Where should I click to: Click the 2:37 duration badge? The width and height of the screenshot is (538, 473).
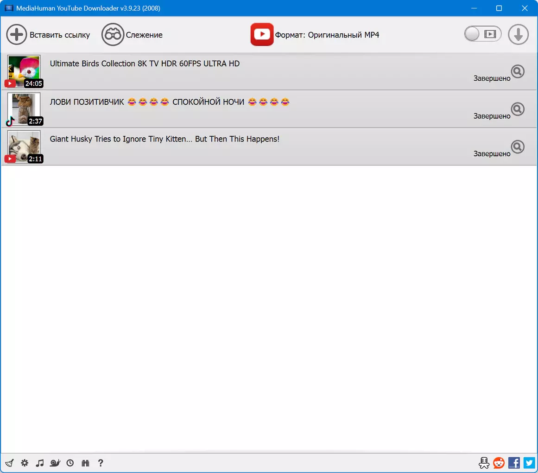point(35,121)
